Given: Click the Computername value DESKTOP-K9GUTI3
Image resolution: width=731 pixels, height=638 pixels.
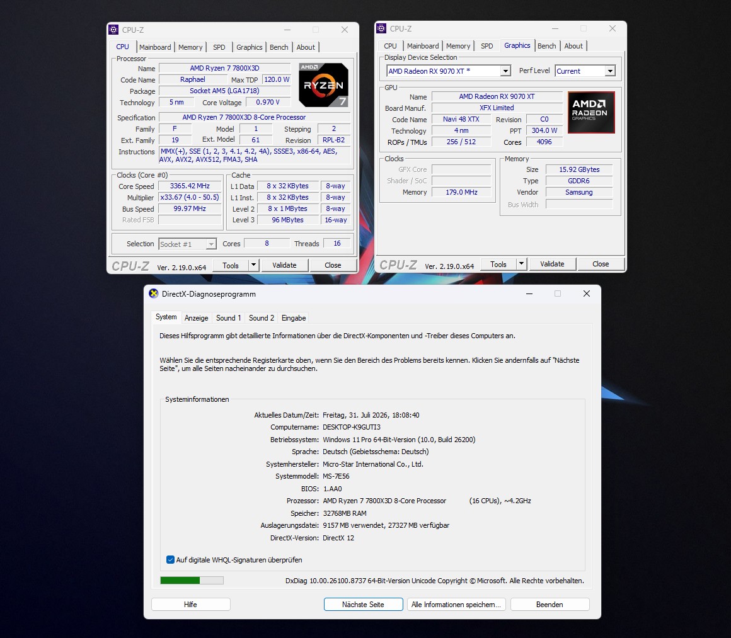Looking at the screenshot, I should tap(352, 428).
